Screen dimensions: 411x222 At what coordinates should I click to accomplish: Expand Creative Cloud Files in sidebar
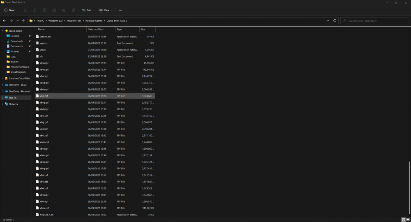(x=2, y=79)
